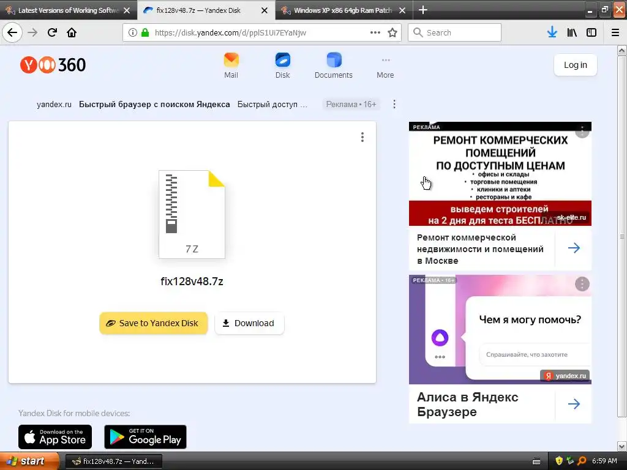627x470 pixels.
Task: Click the 6:59 AM system clock
Action: tap(604, 461)
